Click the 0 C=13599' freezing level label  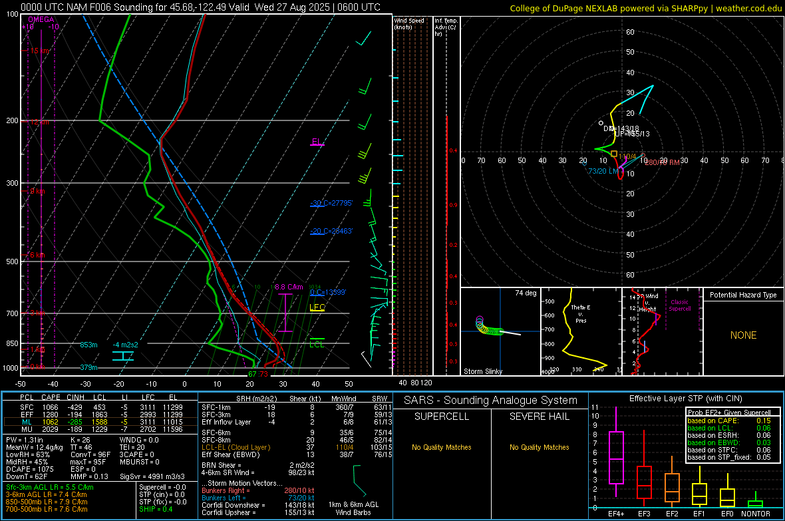pos(328,292)
